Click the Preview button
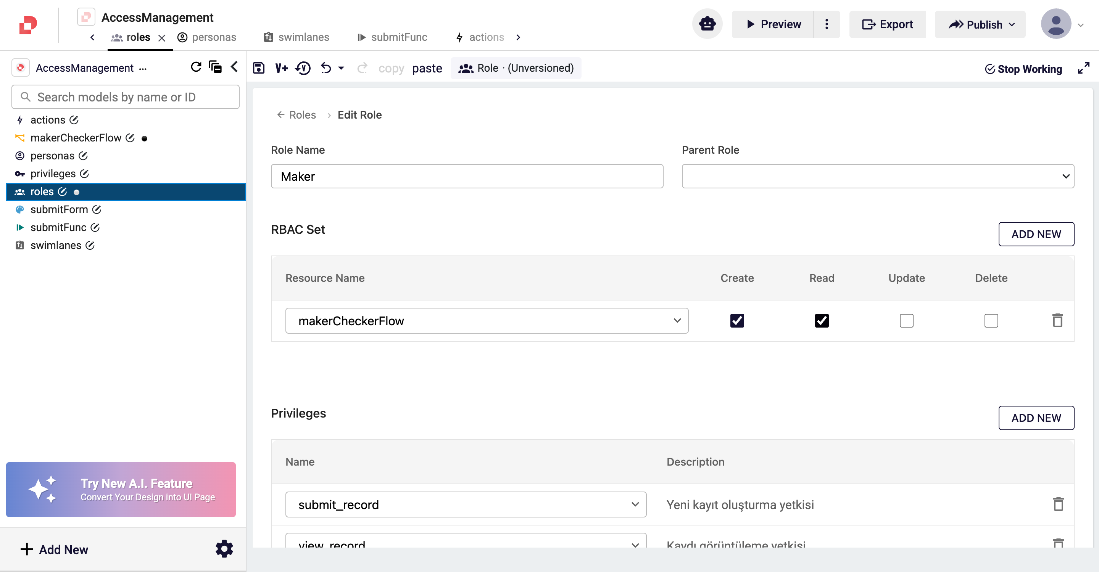This screenshot has width=1099, height=572. point(772,24)
